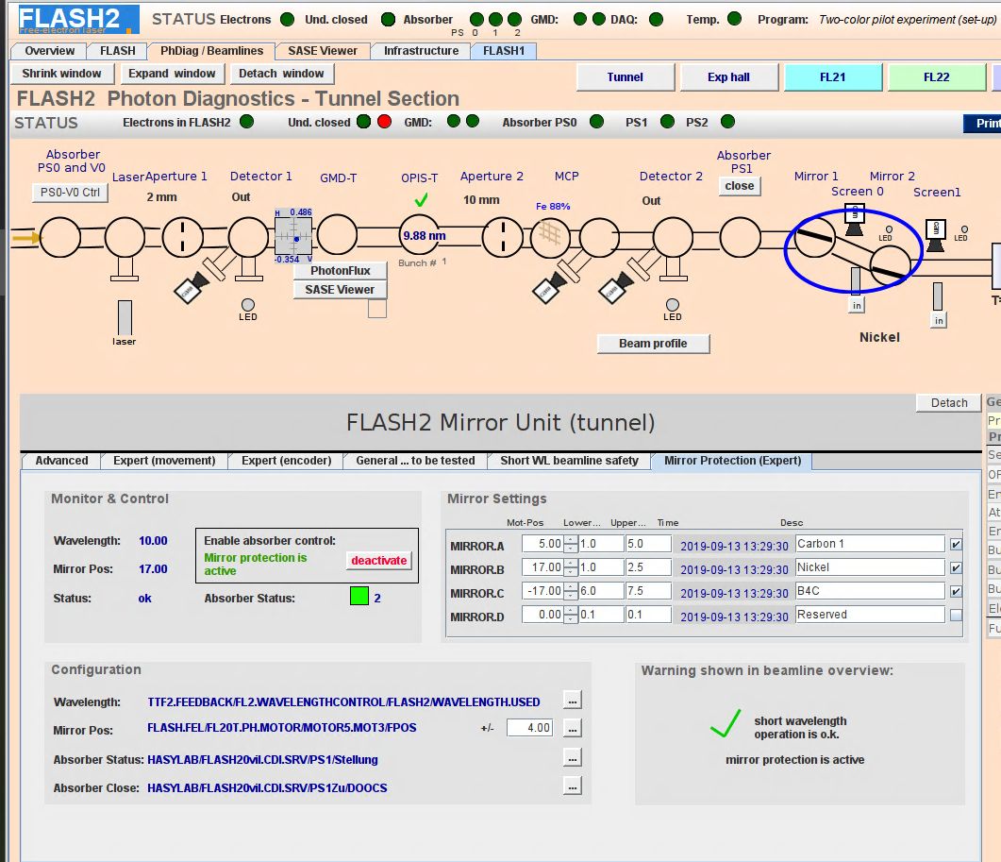Open the GMD-T crosshair position display
Screen dimensions: 1001x862
(293, 237)
